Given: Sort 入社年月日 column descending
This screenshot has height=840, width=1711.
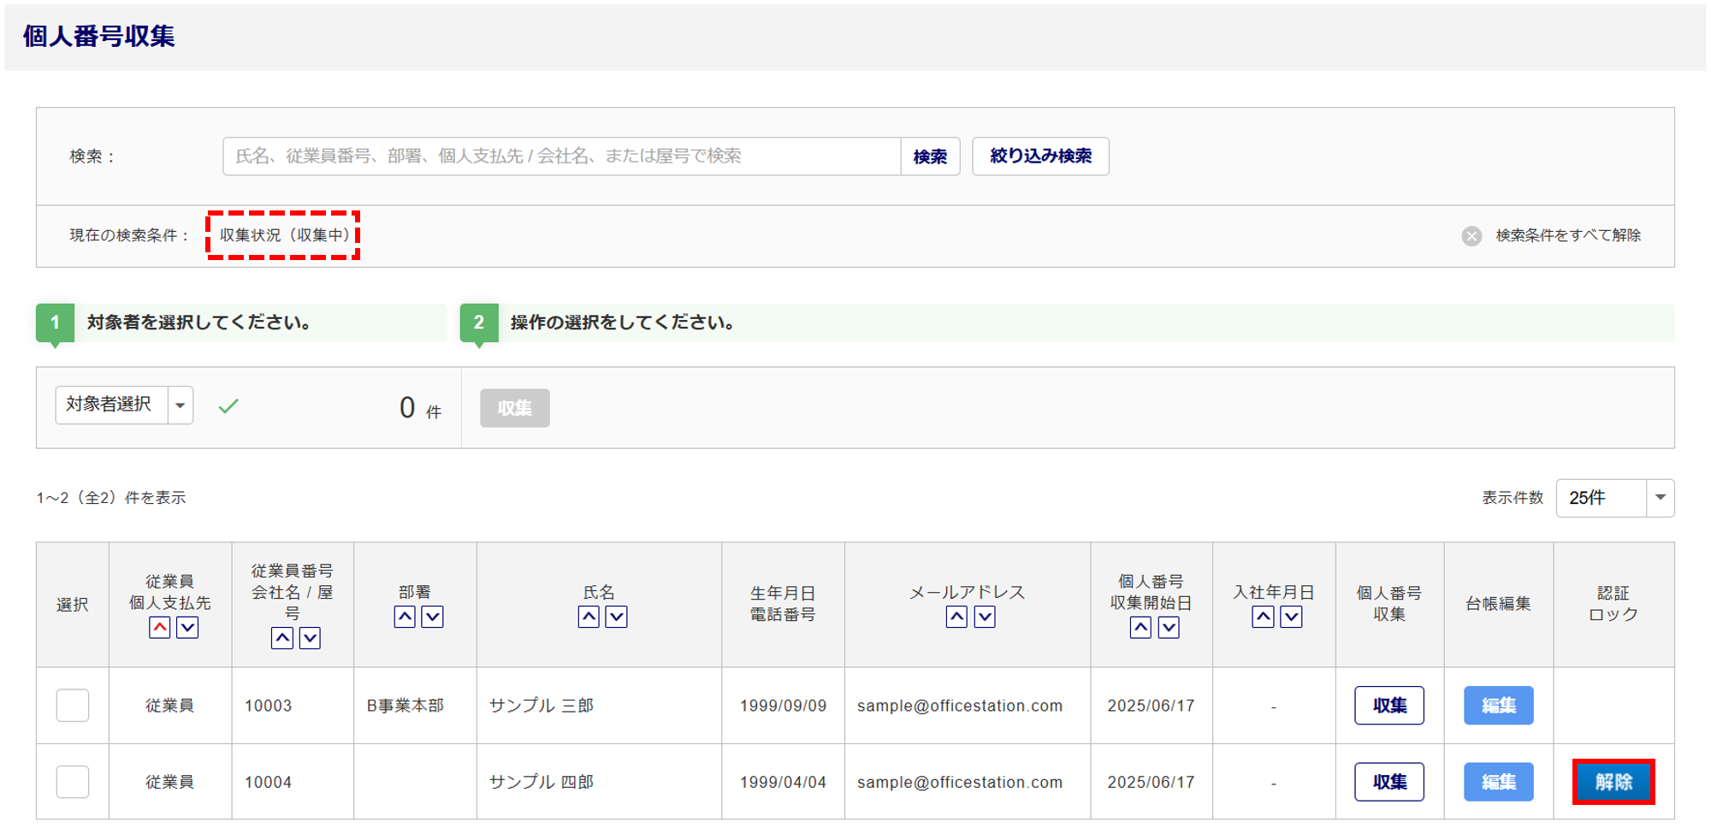Looking at the screenshot, I should pos(1292,617).
